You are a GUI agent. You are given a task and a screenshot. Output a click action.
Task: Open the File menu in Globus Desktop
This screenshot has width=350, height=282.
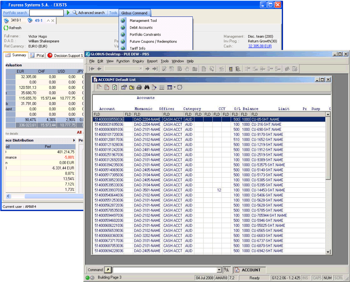pyautogui.click(x=92, y=61)
